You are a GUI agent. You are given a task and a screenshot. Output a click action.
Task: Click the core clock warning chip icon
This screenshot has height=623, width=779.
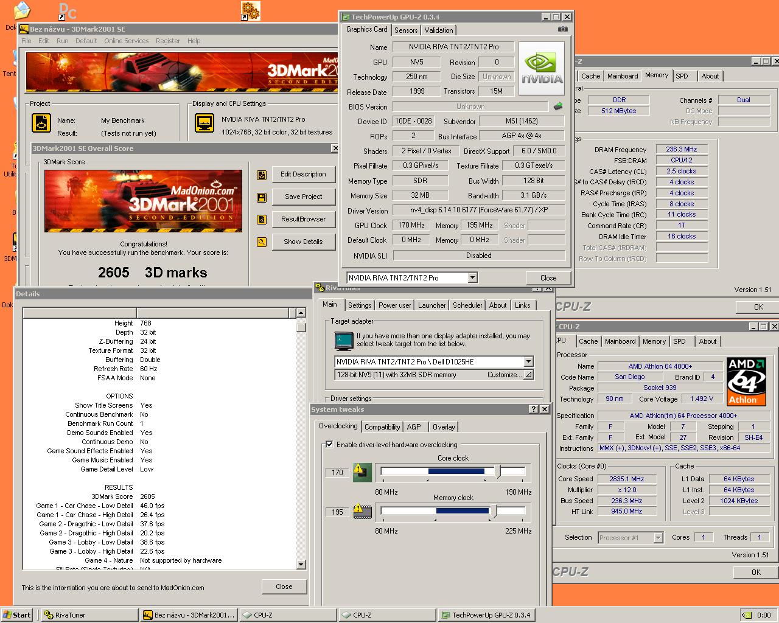[x=362, y=472]
